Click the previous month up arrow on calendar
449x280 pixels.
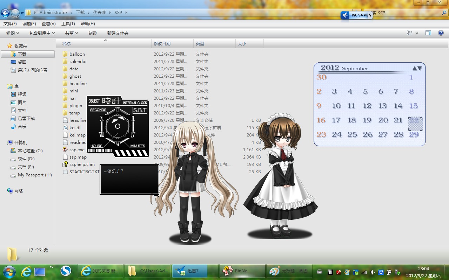tap(415, 69)
